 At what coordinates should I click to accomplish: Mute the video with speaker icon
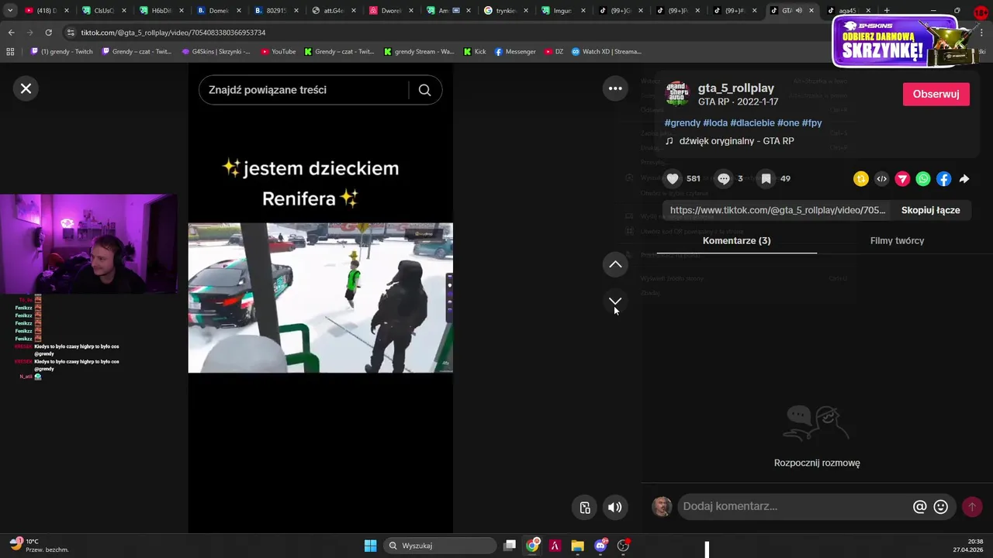614,508
